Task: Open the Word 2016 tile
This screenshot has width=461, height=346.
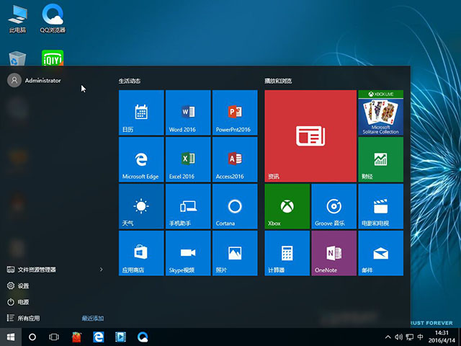Action: (188, 112)
